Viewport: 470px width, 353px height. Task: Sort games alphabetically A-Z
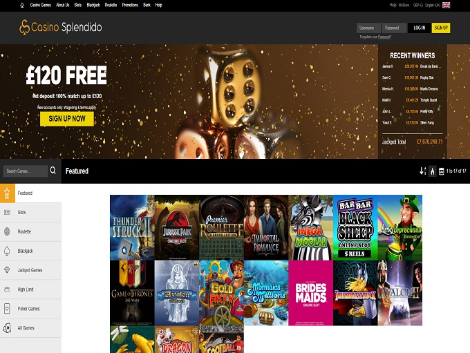click(422, 171)
